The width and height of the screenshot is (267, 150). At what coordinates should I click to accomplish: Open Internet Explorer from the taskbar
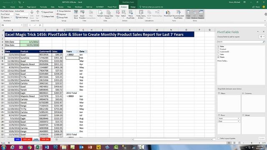(x=12, y=147)
